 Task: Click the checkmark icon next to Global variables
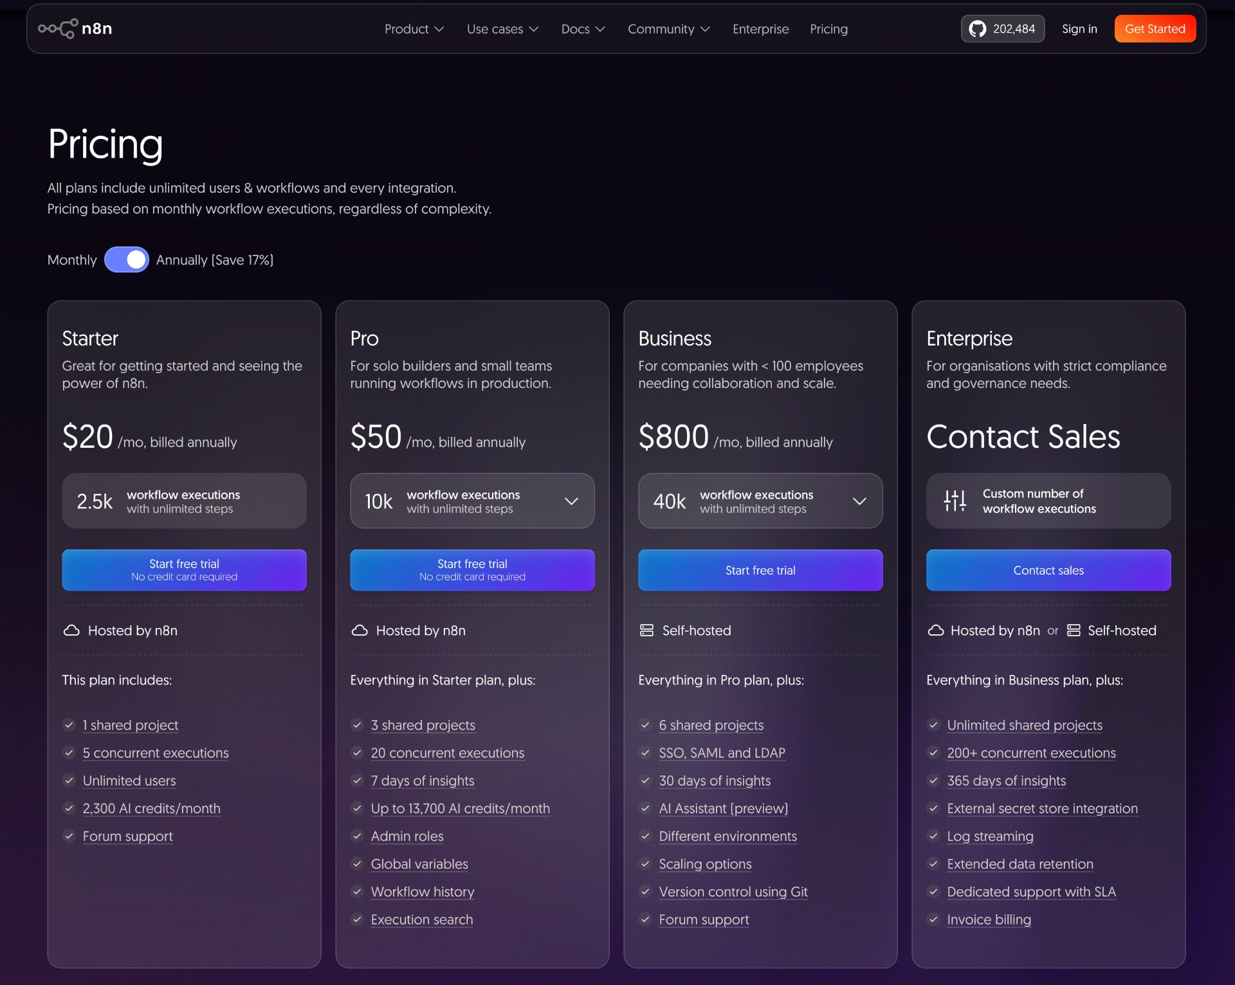point(357,864)
